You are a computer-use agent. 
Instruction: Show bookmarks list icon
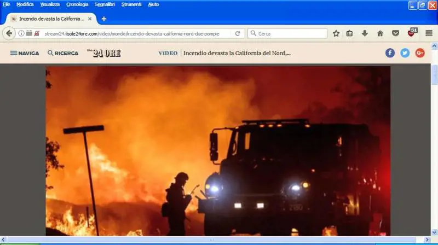pos(349,33)
